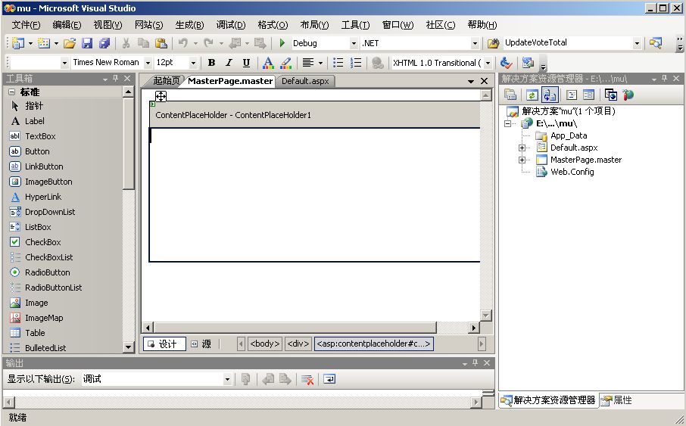Toggle Bold formatting
The width and height of the screenshot is (686, 426).
pyautogui.click(x=211, y=63)
